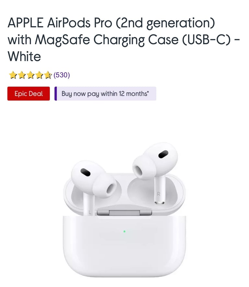This screenshot has width=249, height=287.
Task: Click the asterisk after 12 months text
Action: [x=148, y=91]
